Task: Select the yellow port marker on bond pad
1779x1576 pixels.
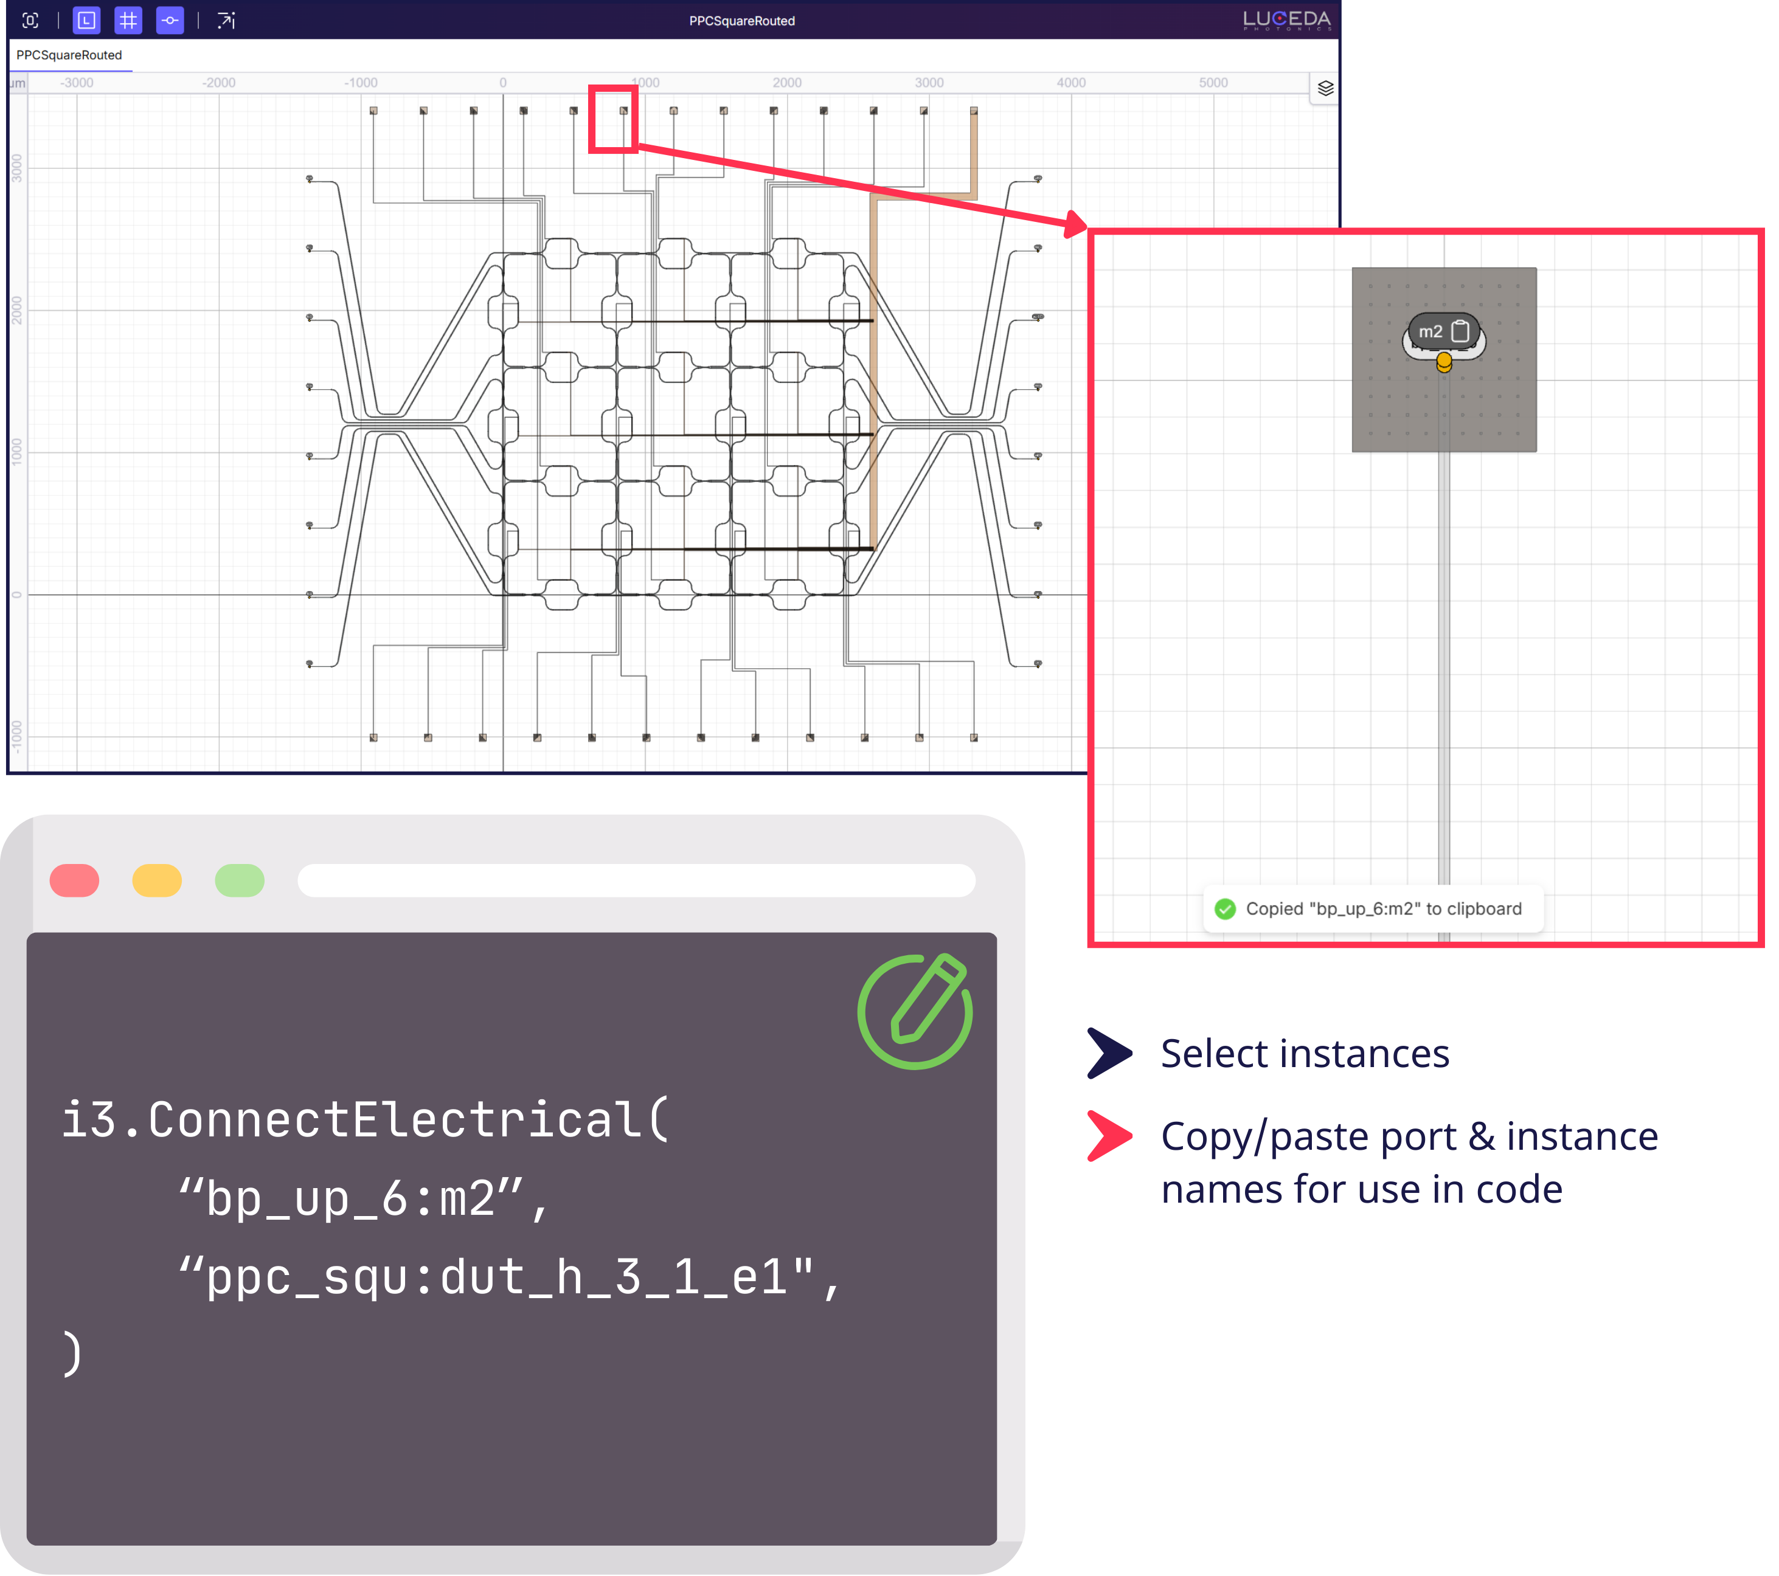Action: (1444, 361)
